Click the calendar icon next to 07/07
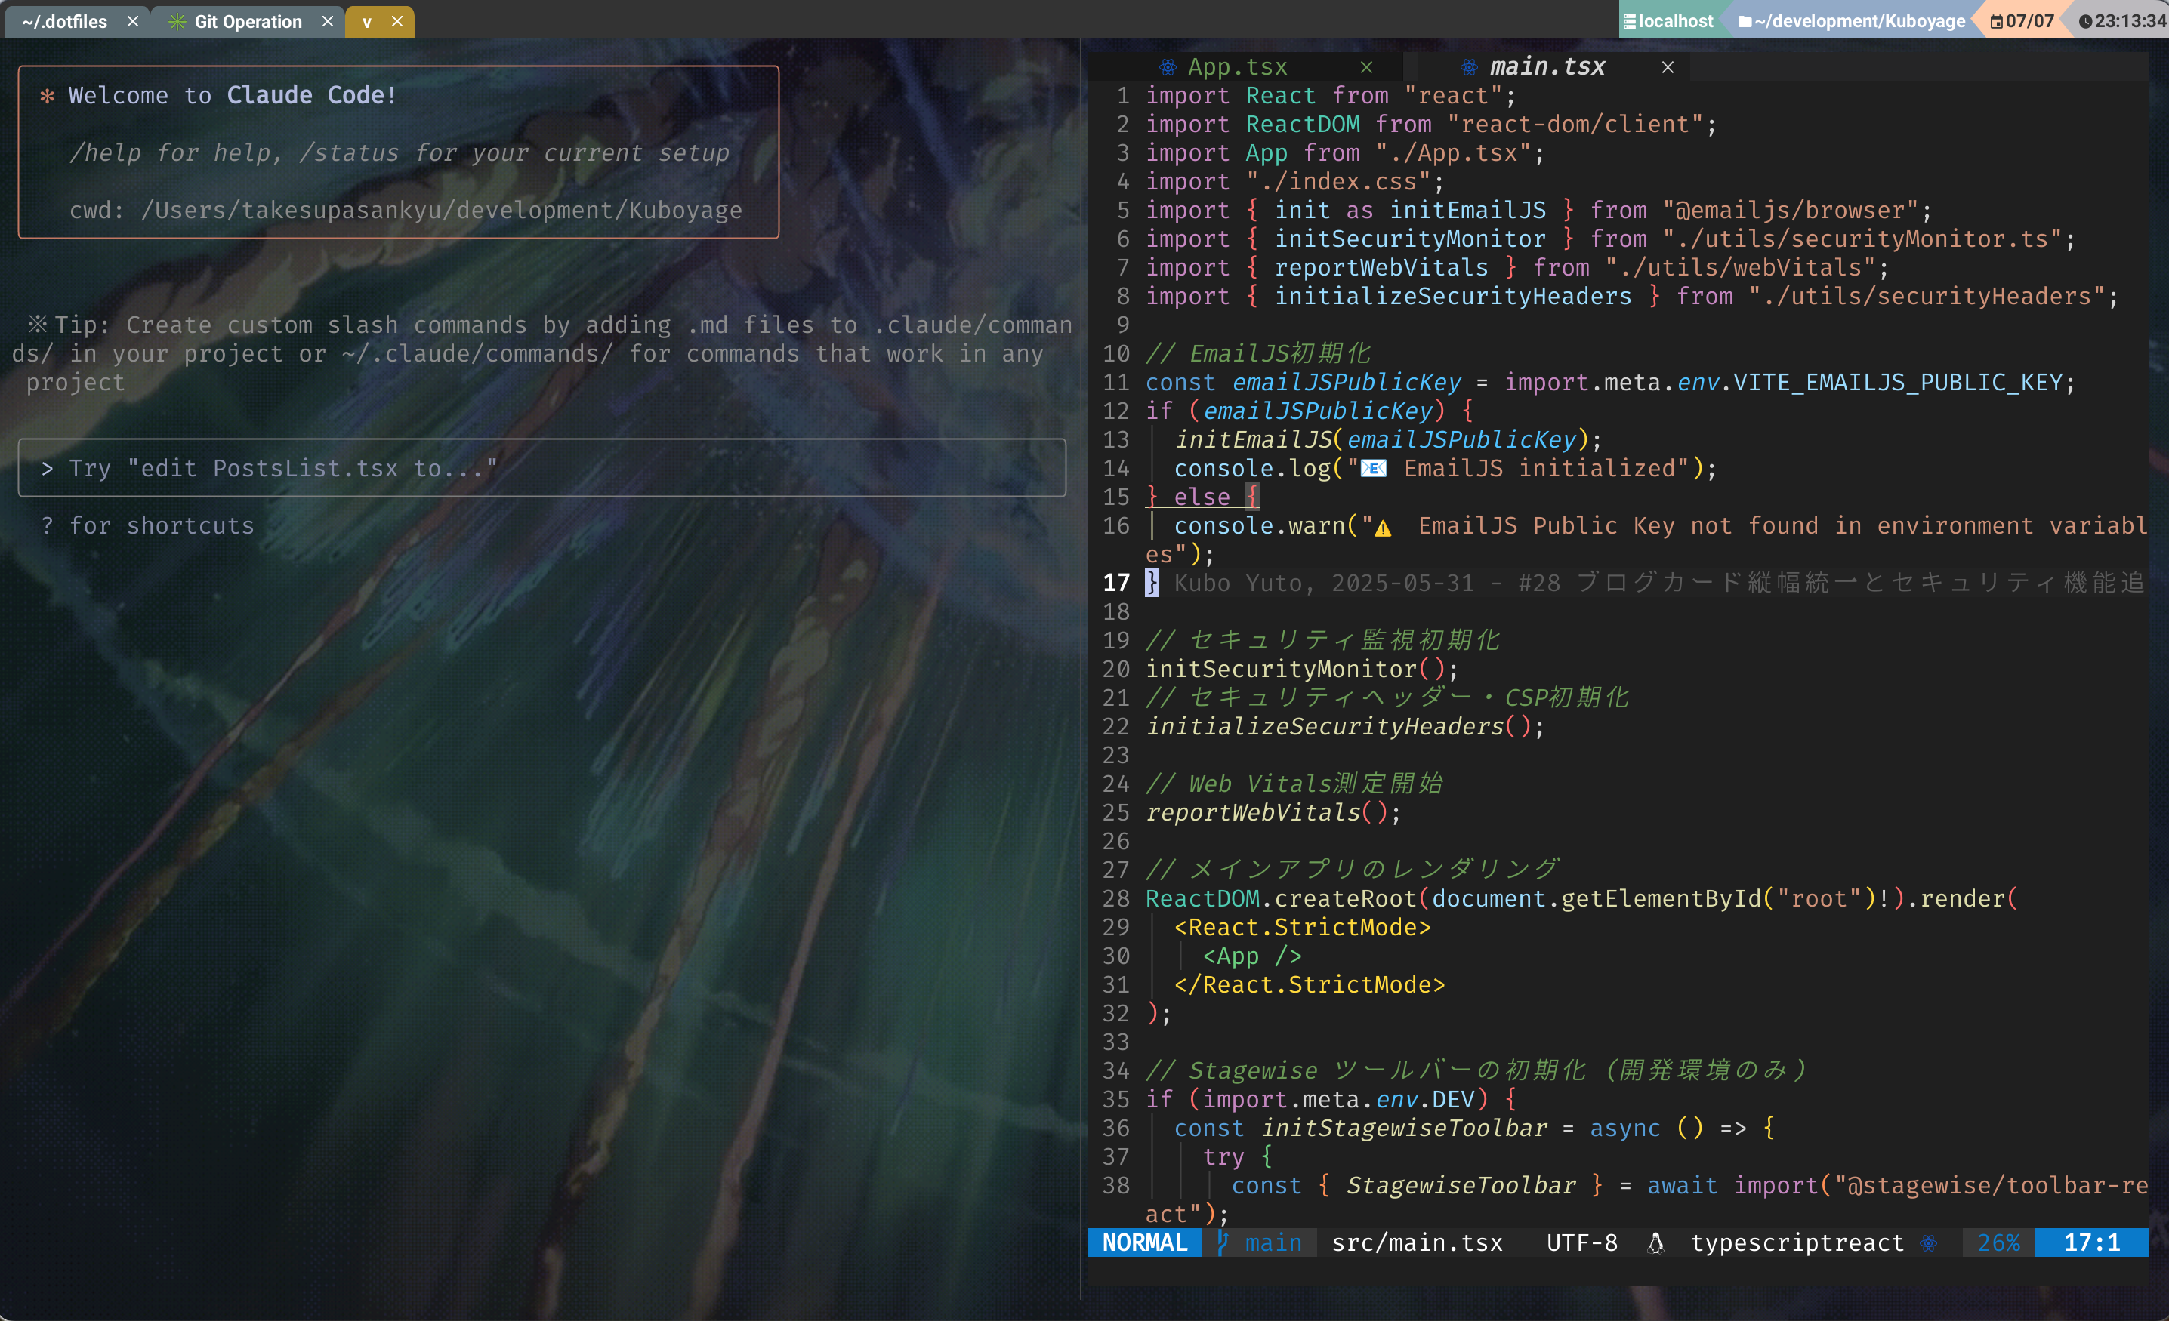 1997,22
